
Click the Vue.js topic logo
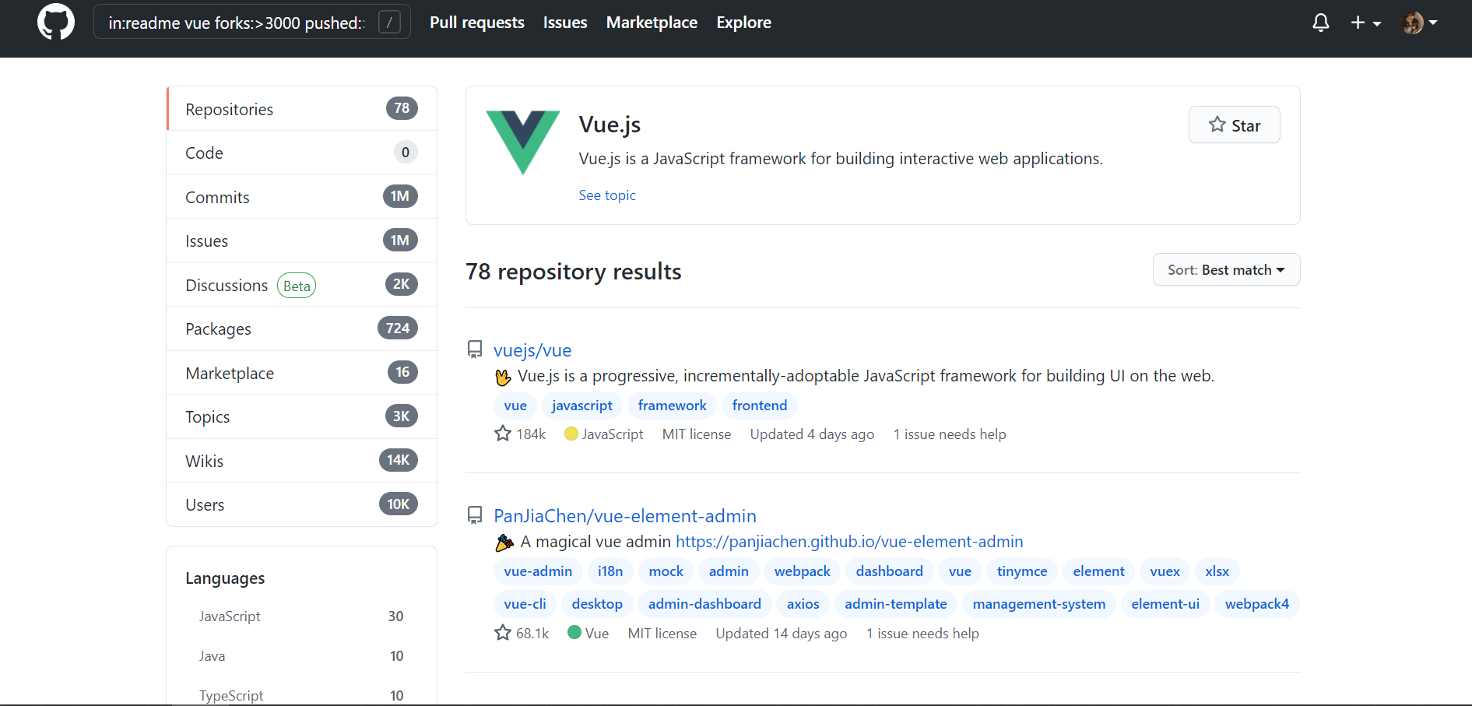point(523,142)
